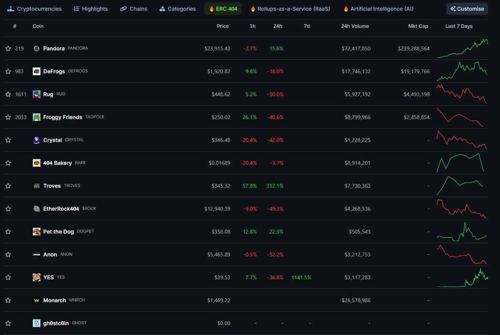Click Monarch volume $26,578,986

click(356, 300)
